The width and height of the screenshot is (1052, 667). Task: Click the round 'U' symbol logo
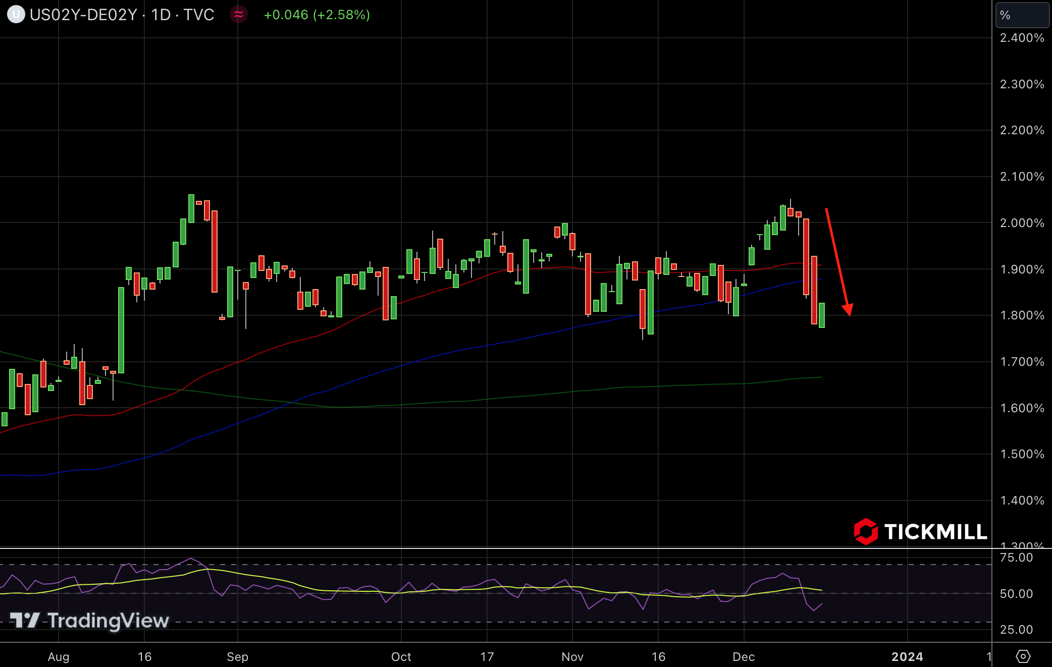[16, 15]
